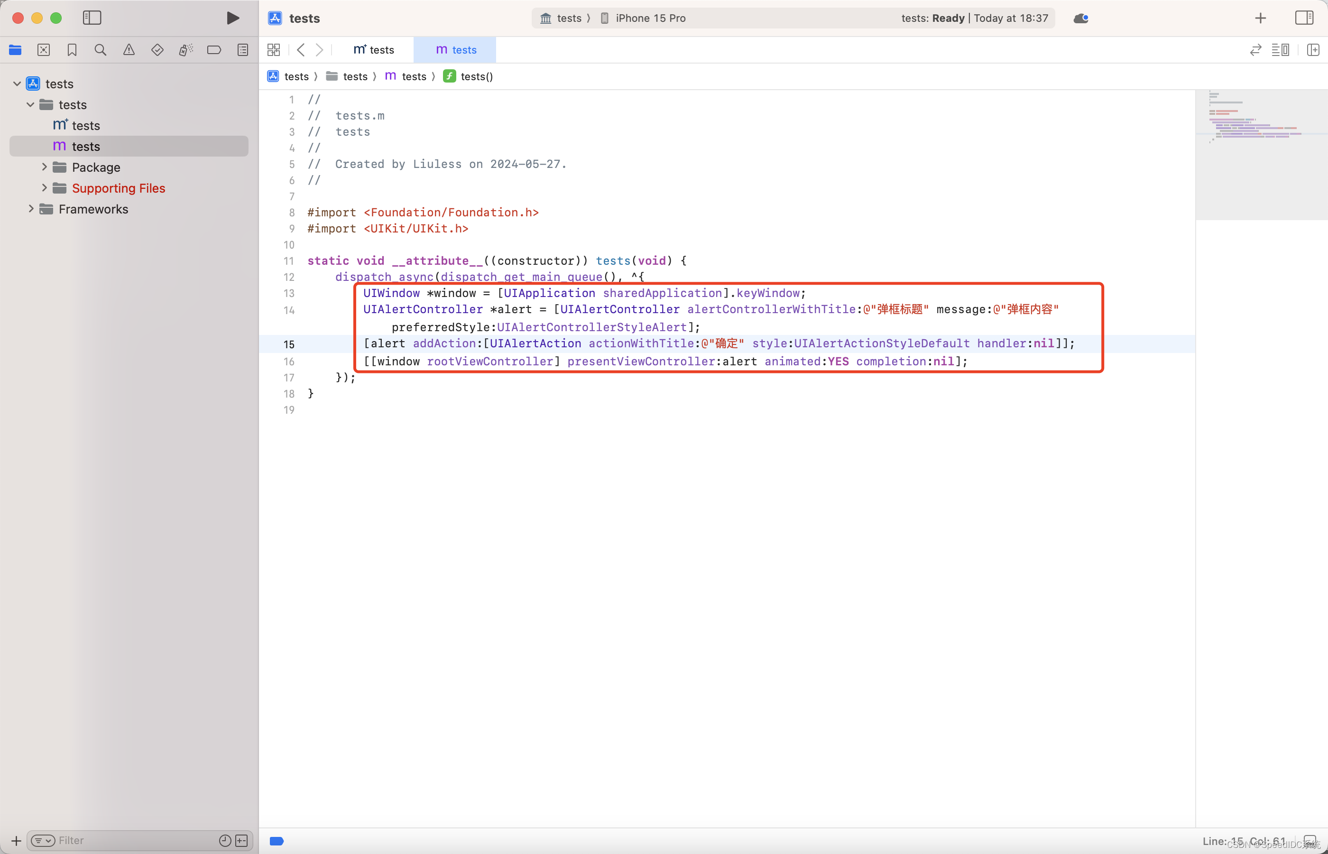Choose iPhone 15 Pro run destination
Viewport: 1328px width, 854px height.
coord(644,19)
